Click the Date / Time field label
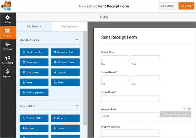This screenshot has height=138, width=196. tap(108, 52)
